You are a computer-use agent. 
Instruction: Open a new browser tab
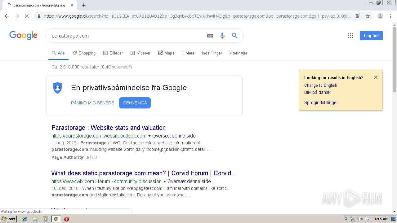click(x=84, y=5)
